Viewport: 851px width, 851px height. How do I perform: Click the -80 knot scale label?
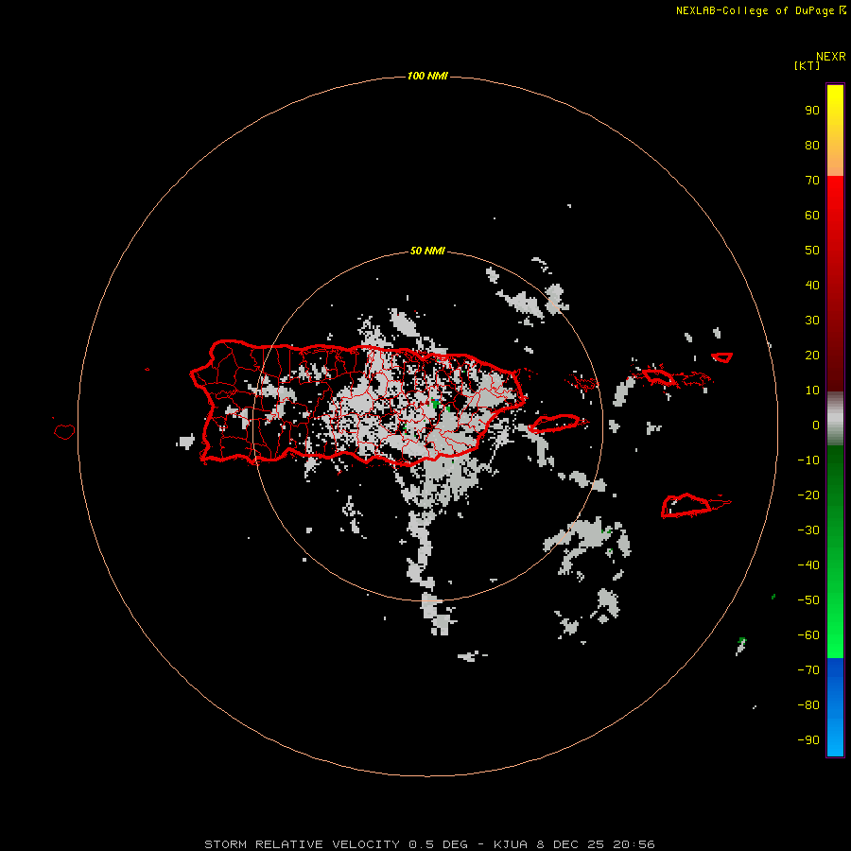(808, 705)
